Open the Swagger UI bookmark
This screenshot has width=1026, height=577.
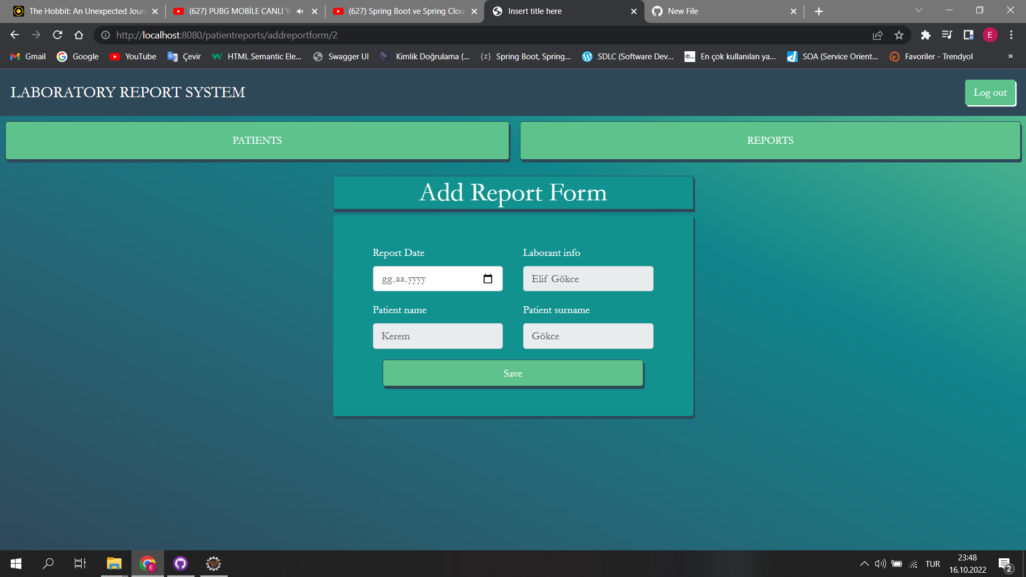[x=341, y=56]
